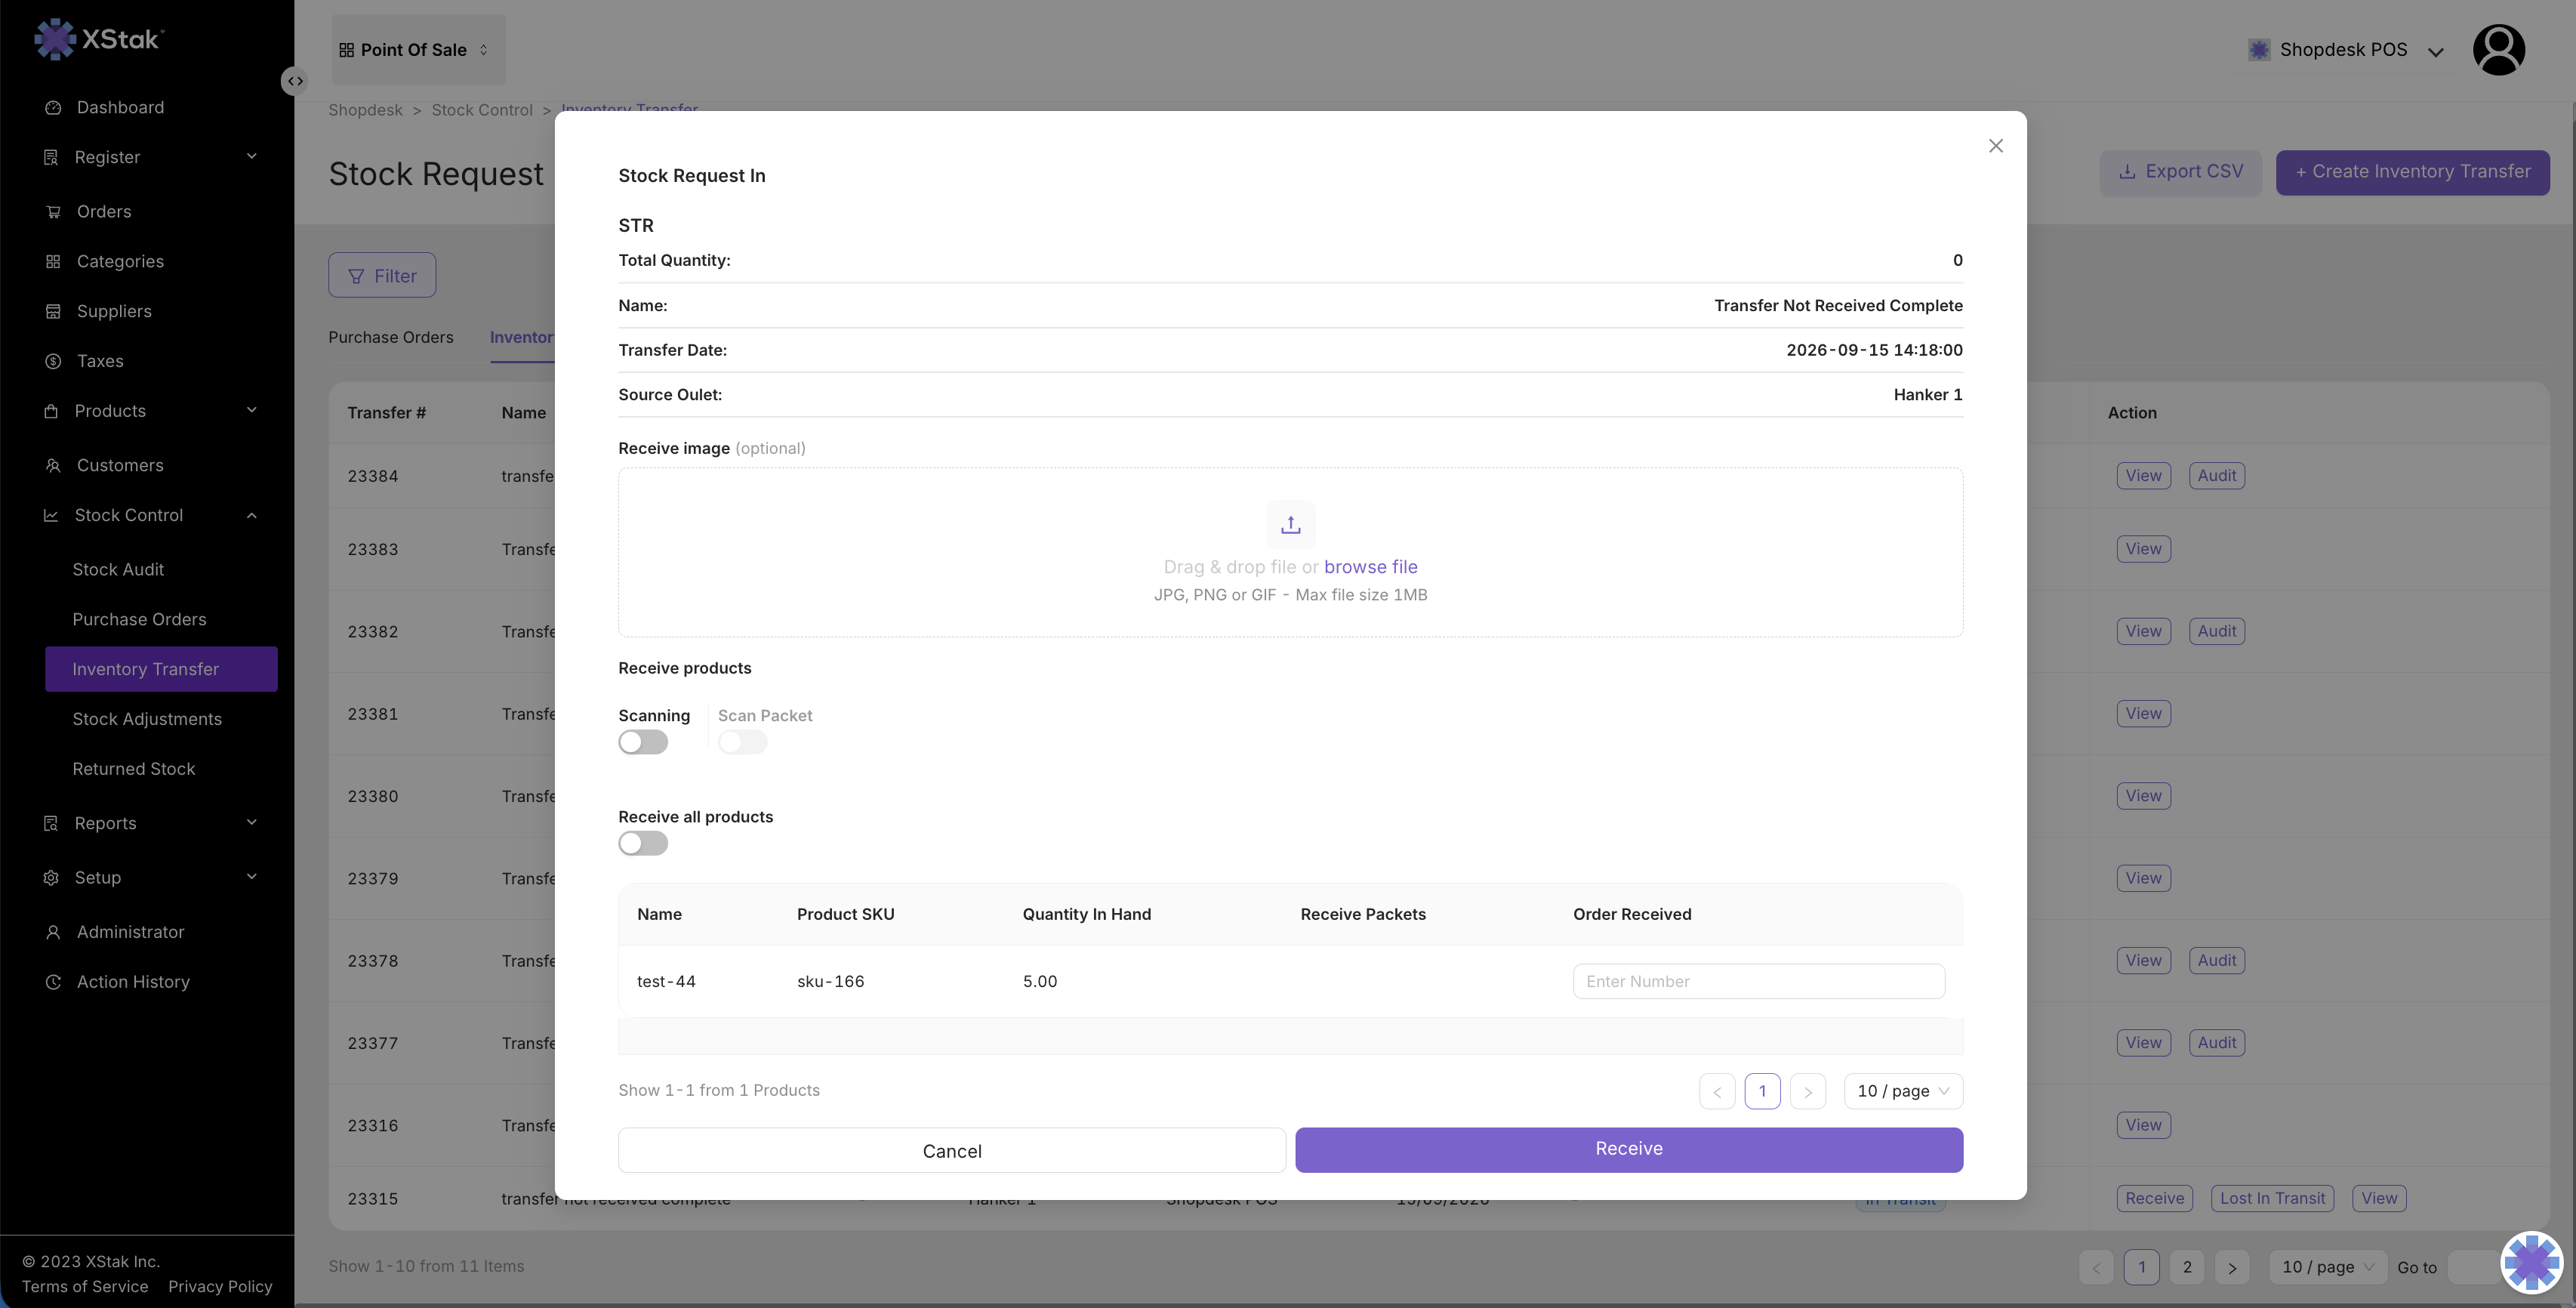The height and width of the screenshot is (1308, 2576).
Task: Open Taxes from the sidebar
Action: click(100, 361)
